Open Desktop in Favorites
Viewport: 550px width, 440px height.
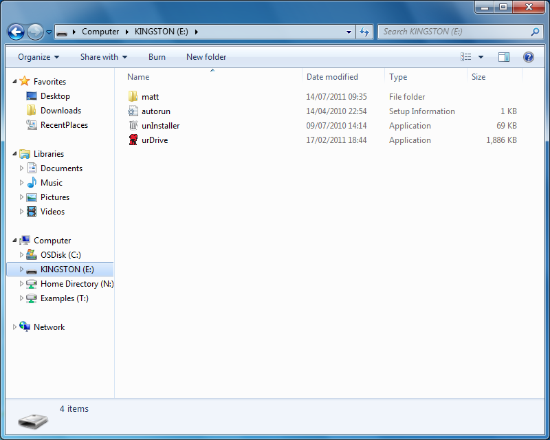(x=55, y=96)
